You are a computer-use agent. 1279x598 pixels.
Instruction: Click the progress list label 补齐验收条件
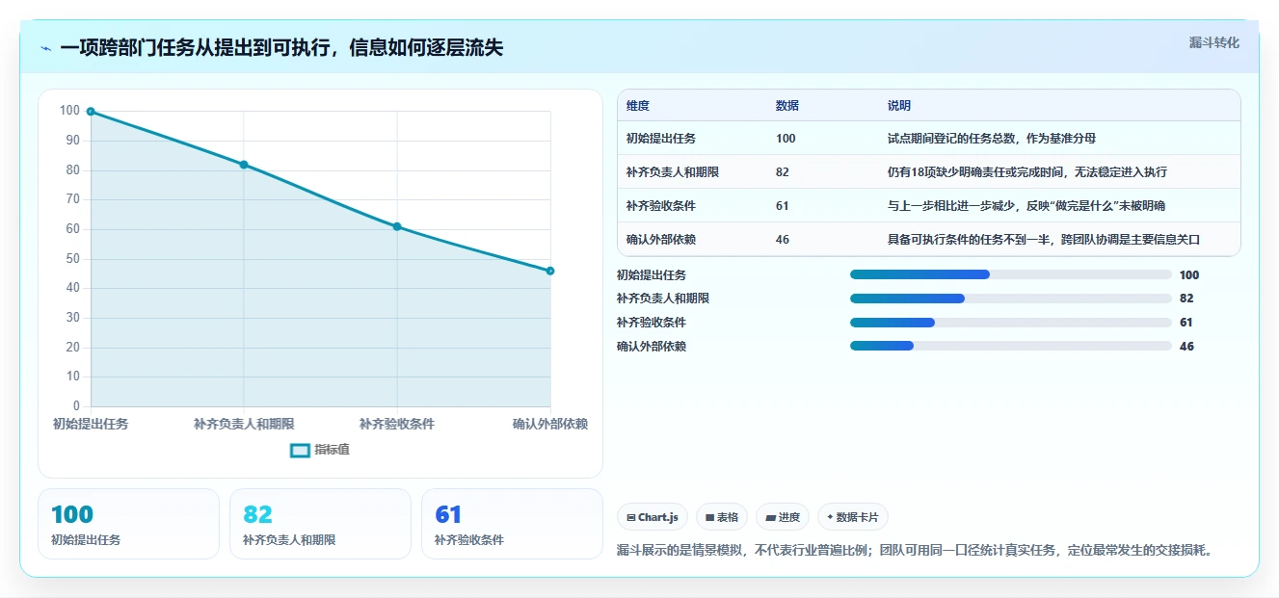coord(652,323)
